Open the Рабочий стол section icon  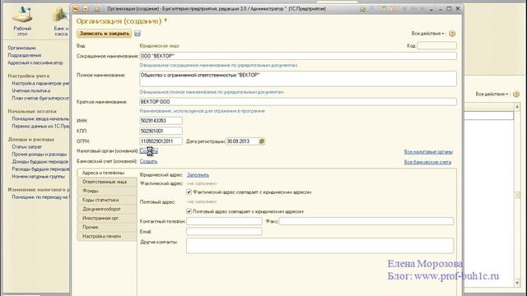pos(22,15)
